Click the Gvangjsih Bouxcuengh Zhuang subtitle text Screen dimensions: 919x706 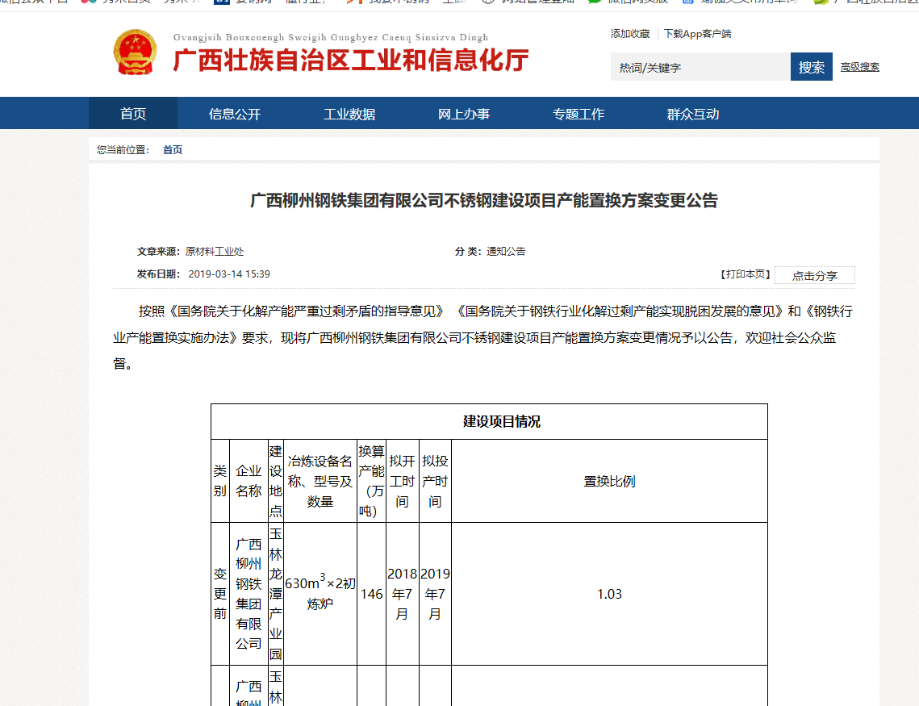click(331, 37)
